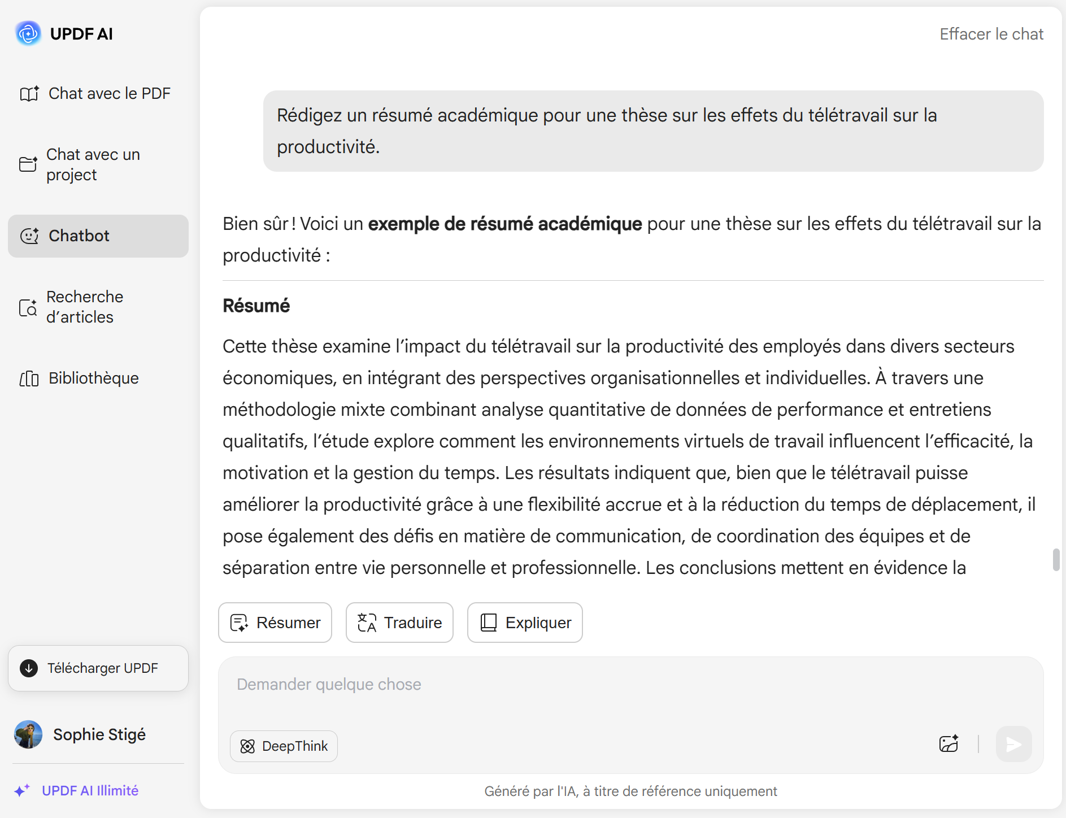Screen dimensions: 1066x818
Task: Click the send arrow button
Action: click(x=1013, y=744)
